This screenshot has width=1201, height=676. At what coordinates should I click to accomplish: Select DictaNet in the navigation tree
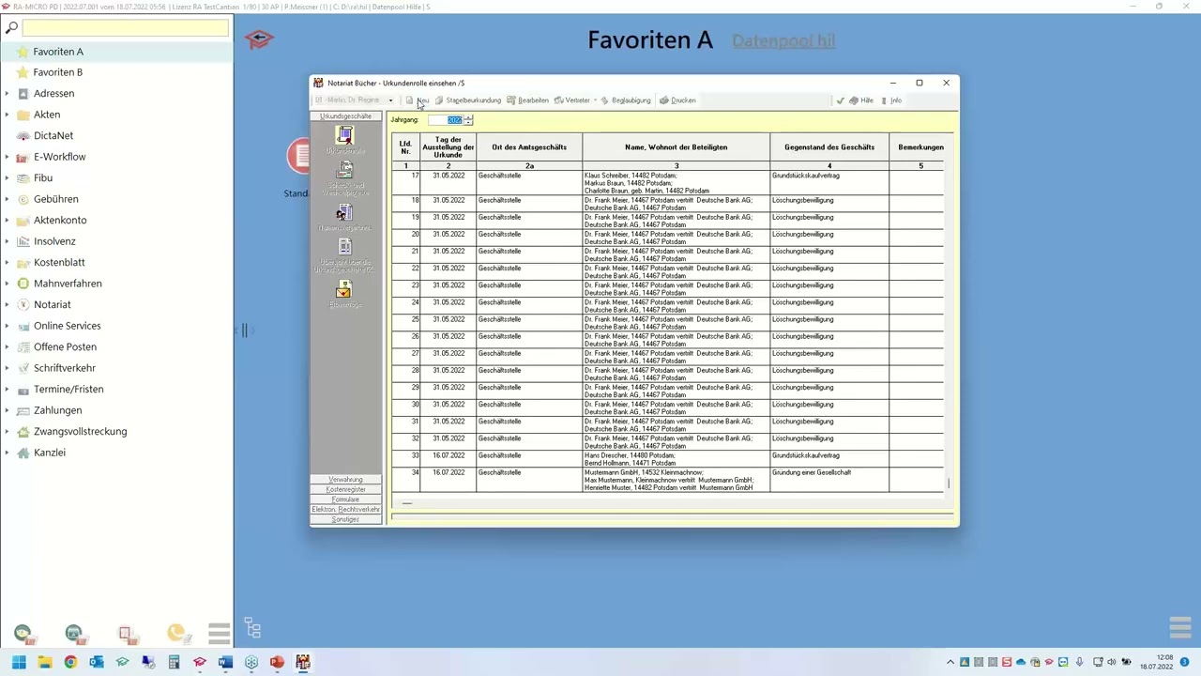(x=53, y=136)
